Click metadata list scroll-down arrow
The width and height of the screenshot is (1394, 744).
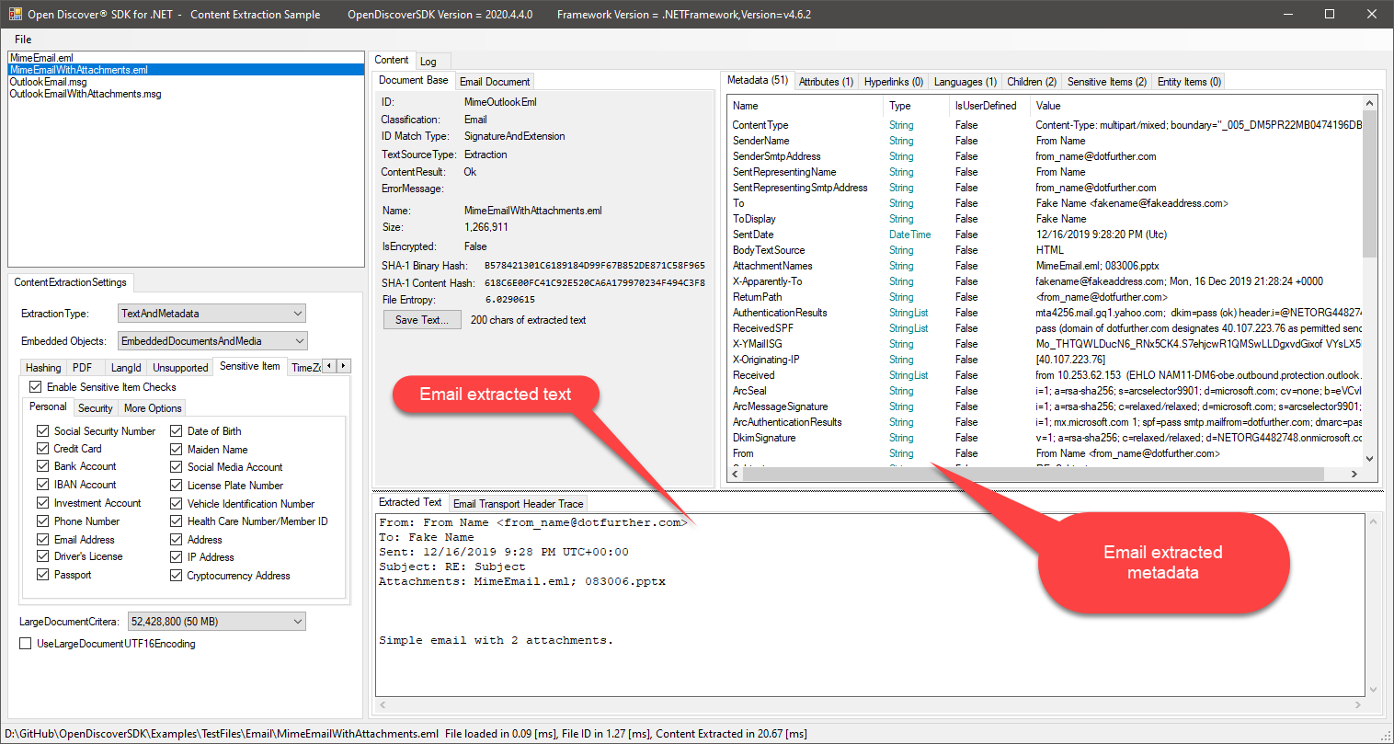pyautogui.click(x=1369, y=458)
